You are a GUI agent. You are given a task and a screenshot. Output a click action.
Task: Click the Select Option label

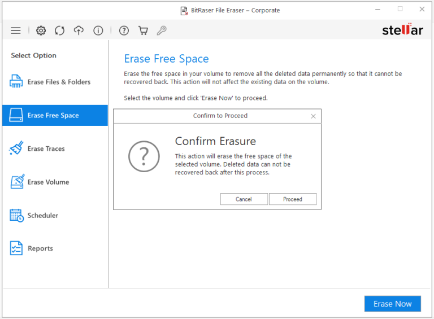pos(33,55)
